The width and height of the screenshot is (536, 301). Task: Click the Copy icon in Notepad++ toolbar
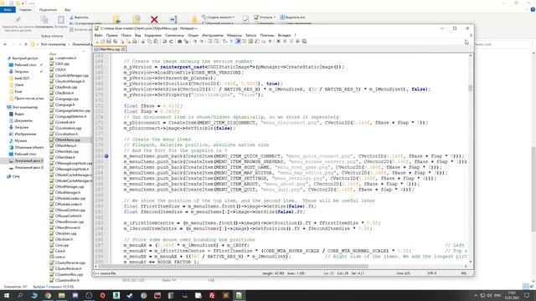pyautogui.click(x=149, y=41)
